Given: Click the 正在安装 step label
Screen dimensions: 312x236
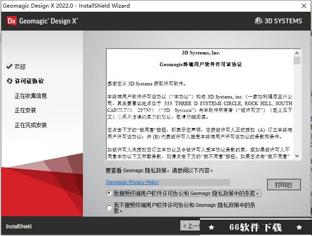Looking at the screenshot, I should tap(25, 110).
